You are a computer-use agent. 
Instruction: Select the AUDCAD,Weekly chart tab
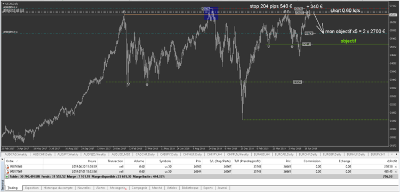pos(17,155)
